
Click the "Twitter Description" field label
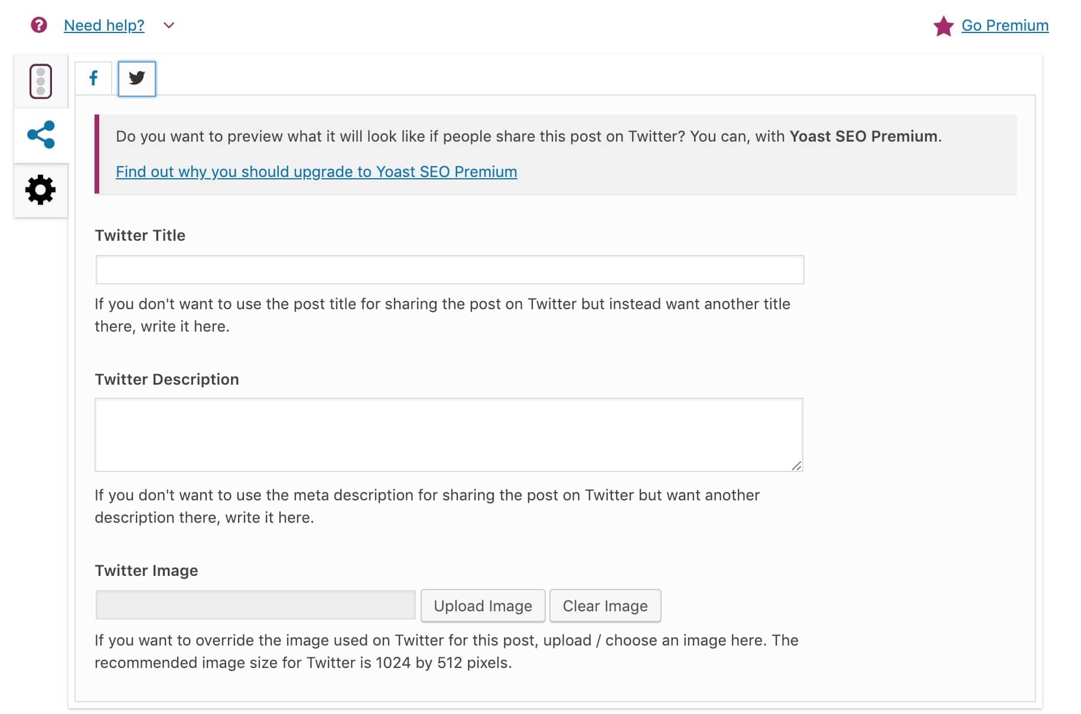pyautogui.click(x=167, y=379)
